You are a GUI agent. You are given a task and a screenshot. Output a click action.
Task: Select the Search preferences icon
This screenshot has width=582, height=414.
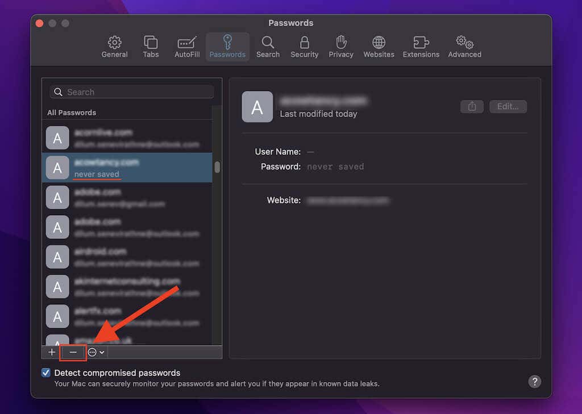[268, 47]
